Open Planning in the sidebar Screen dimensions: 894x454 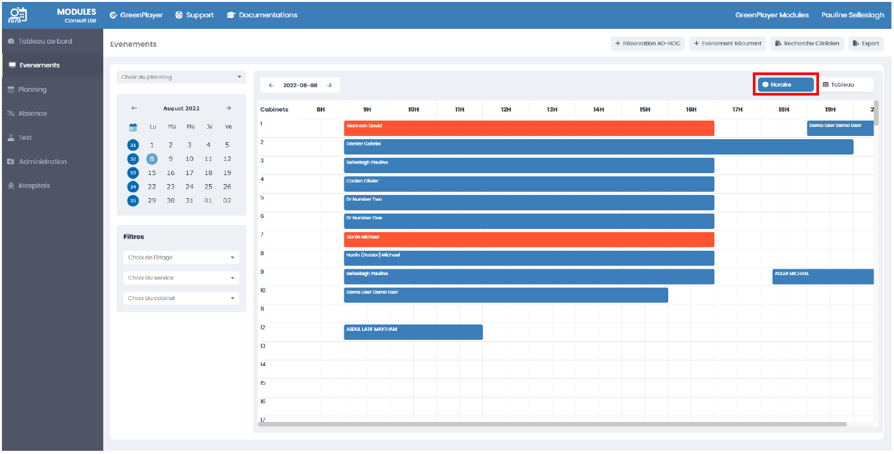32,90
